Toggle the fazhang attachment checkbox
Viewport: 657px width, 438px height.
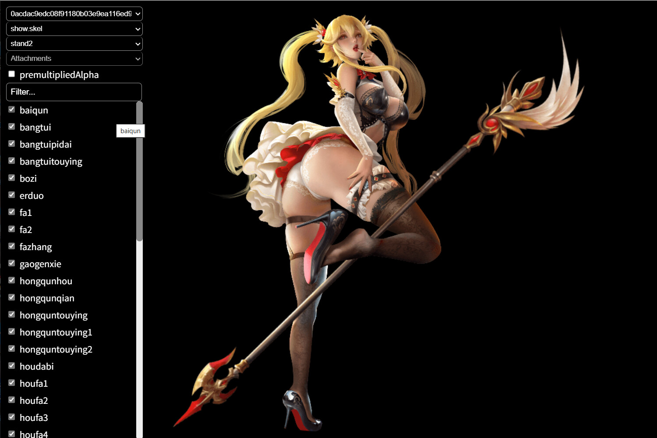(x=12, y=246)
